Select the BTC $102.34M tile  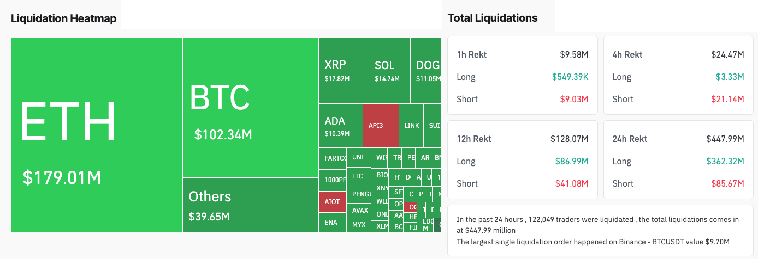(x=250, y=107)
